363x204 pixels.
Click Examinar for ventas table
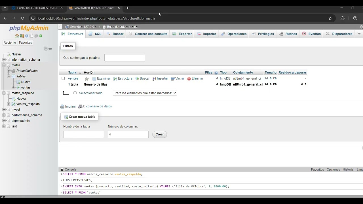(x=101, y=78)
